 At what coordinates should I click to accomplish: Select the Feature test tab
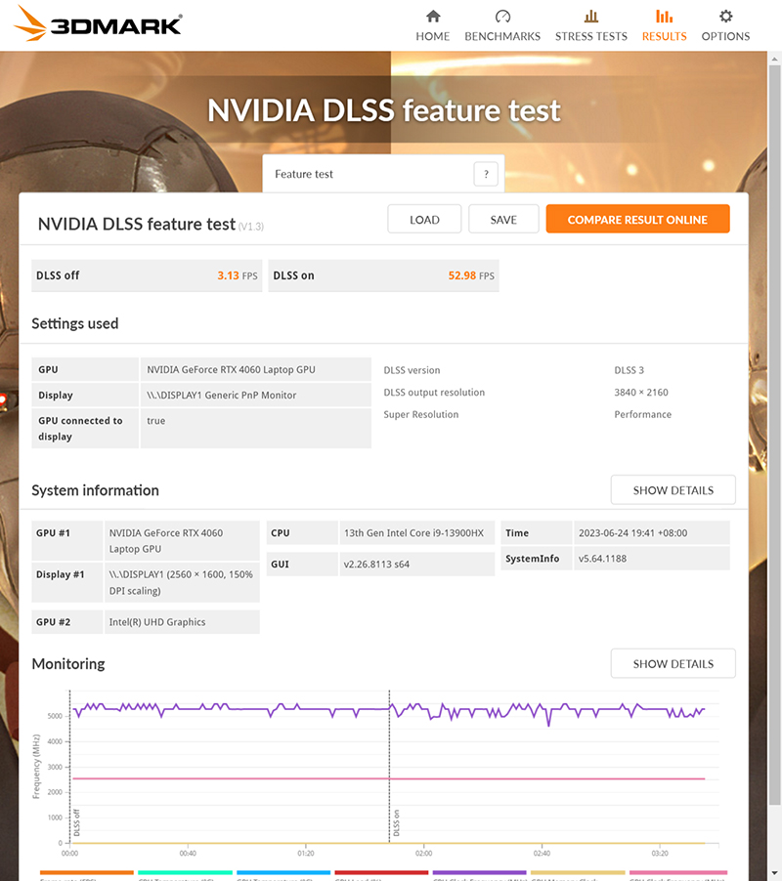pyautogui.click(x=383, y=174)
